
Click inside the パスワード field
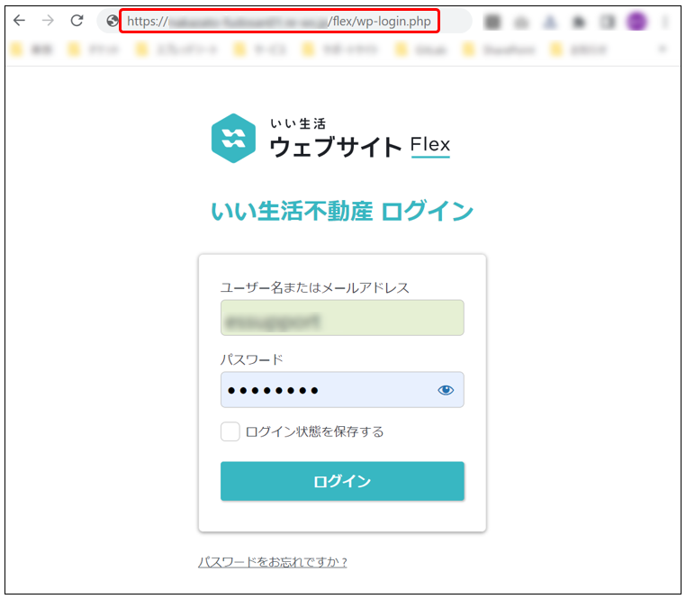pyautogui.click(x=324, y=390)
